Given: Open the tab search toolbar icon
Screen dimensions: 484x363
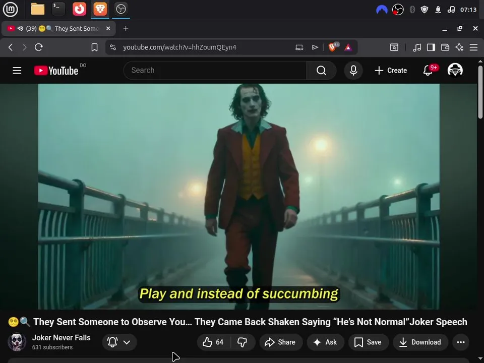Looking at the screenshot, I should pos(394,47).
